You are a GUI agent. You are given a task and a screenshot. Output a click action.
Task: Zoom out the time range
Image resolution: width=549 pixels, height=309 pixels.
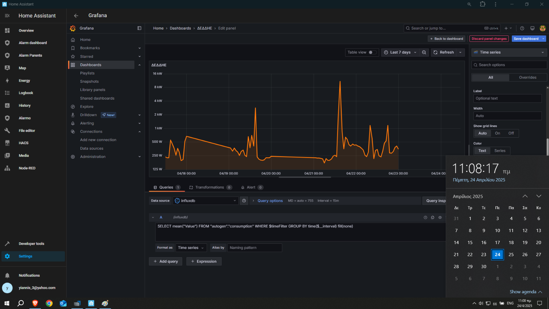424,53
